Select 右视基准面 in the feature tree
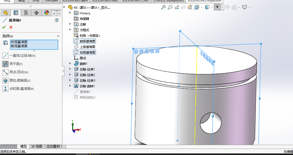This screenshot has height=155, width=293. coord(85,52)
